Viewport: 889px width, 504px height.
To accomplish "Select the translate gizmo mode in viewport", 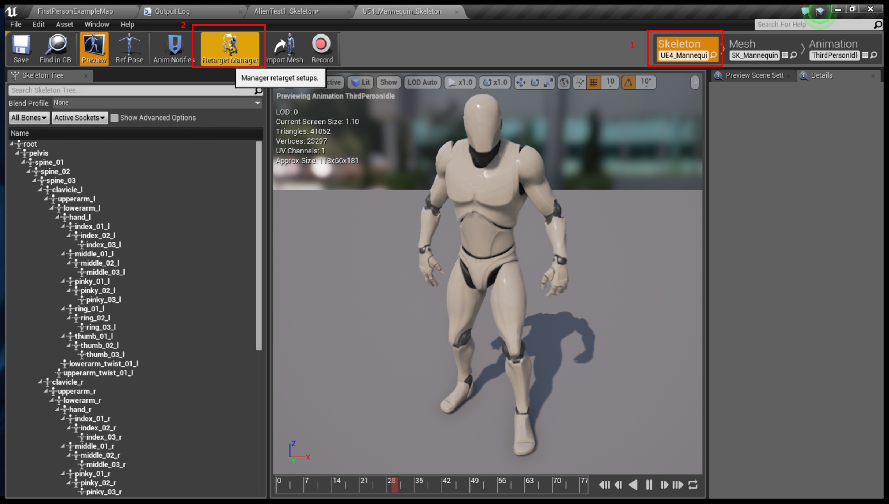I will (x=521, y=82).
